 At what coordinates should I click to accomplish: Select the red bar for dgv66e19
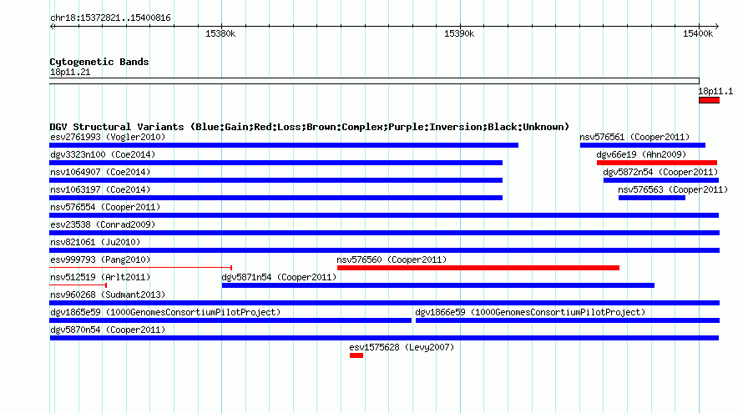point(657,163)
